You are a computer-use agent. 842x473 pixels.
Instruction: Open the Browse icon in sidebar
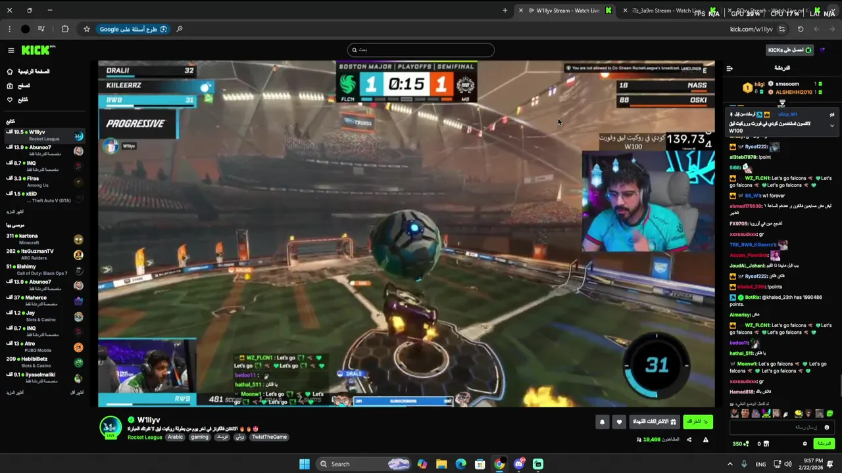click(10, 85)
